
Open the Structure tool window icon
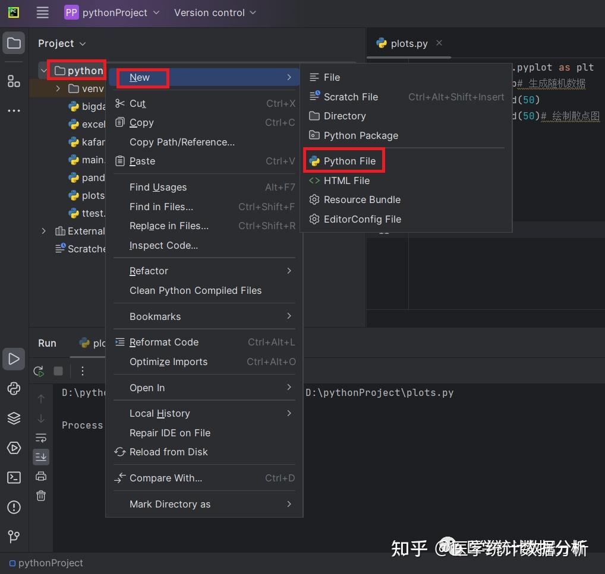pyautogui.click(x=14, y=81)
